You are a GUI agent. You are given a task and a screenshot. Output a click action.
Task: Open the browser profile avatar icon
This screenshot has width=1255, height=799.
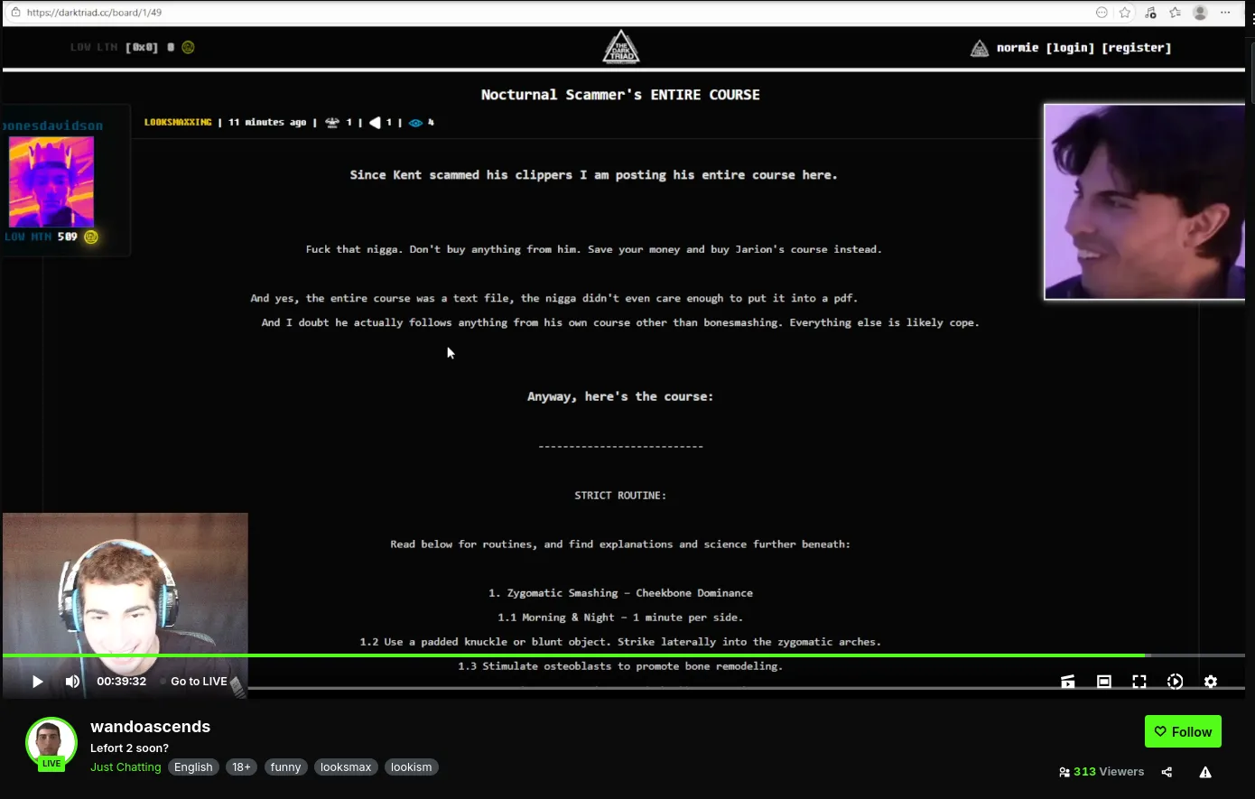click(1200, 13)
